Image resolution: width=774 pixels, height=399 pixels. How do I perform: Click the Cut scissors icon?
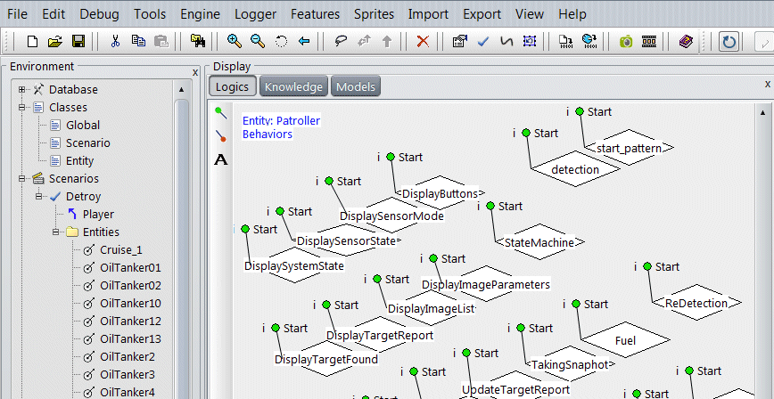pos(115,42)
